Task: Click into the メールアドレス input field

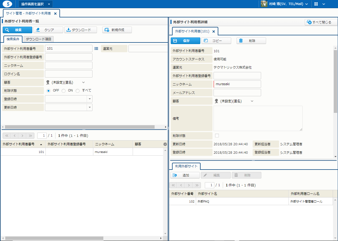Action: click(x=237, y=93)
